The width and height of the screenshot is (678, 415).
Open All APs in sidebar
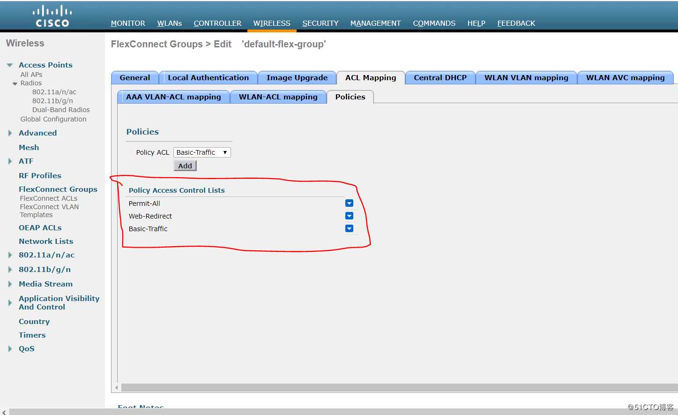[31, 75]
